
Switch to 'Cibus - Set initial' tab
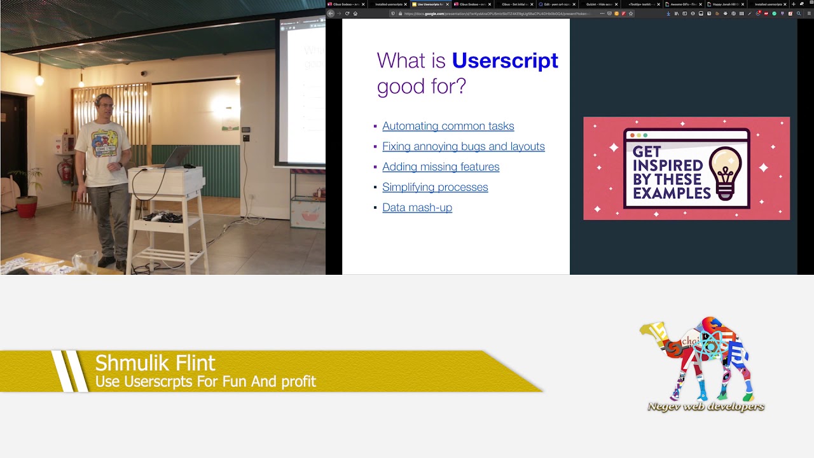(514, 4)
